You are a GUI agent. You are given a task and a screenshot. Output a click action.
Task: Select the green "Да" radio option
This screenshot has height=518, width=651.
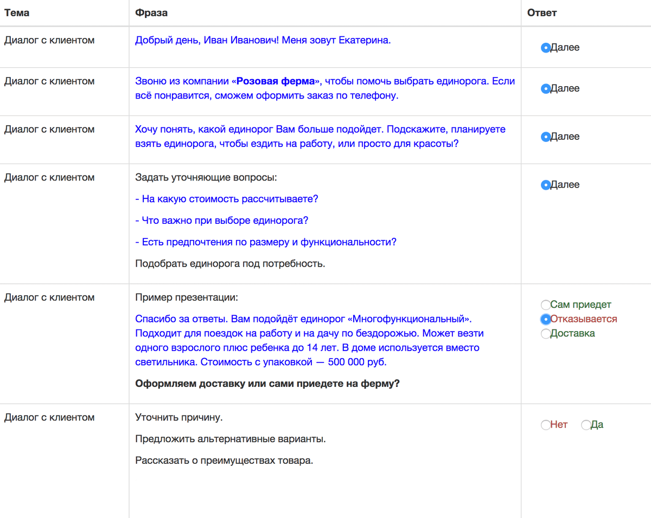(x=586, y=425)
